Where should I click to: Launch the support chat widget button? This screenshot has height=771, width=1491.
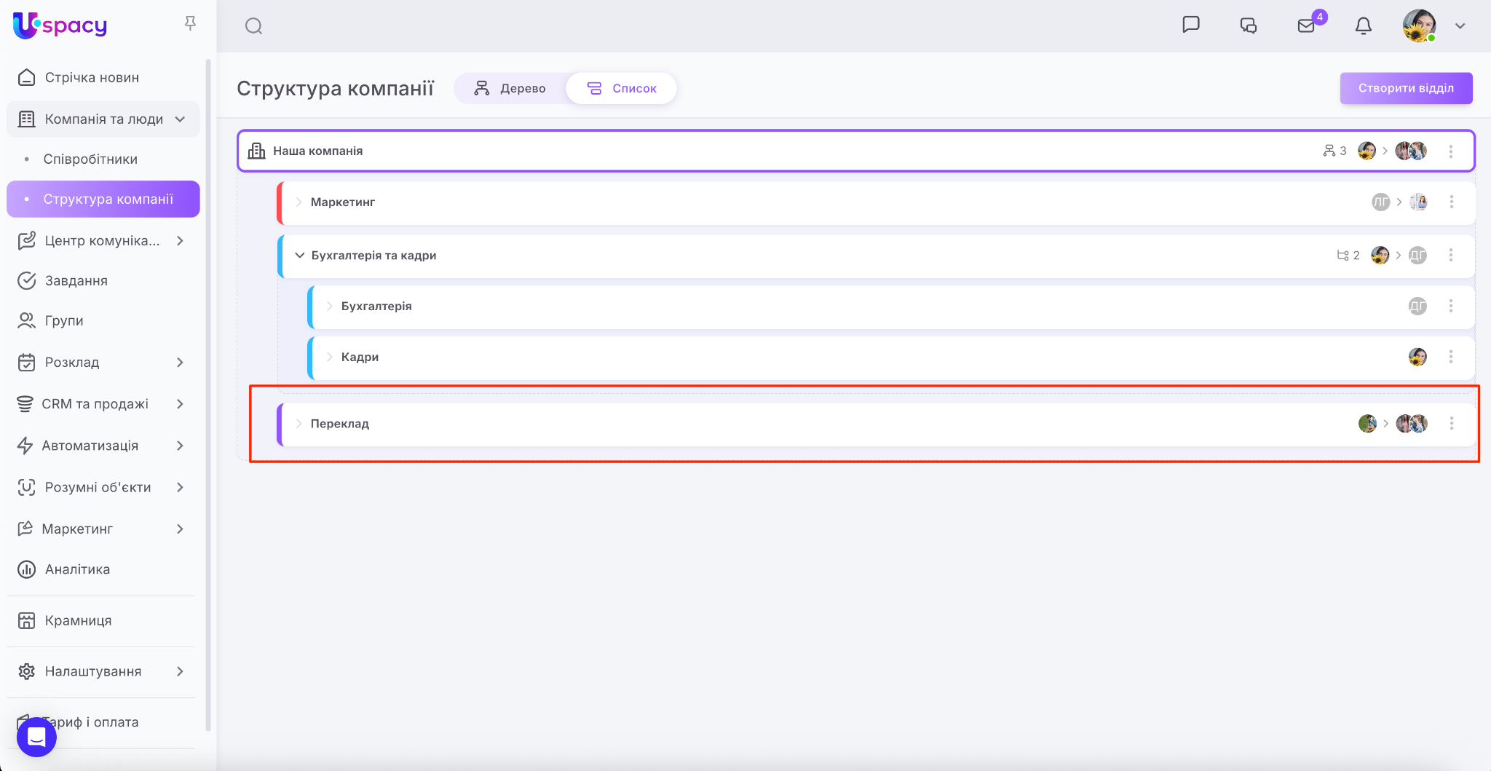[36, 737]
